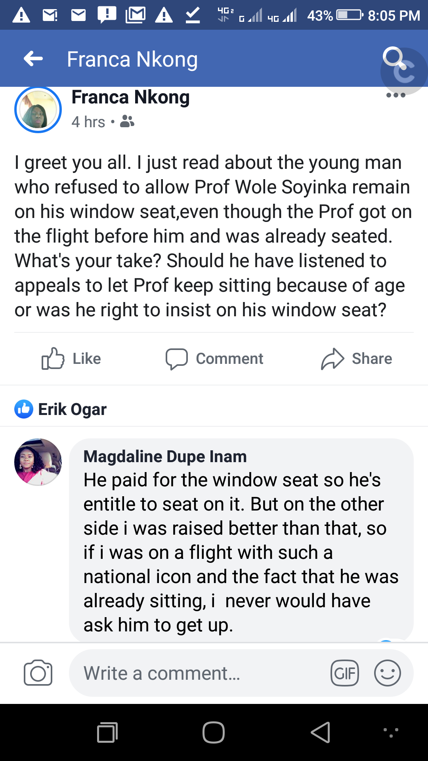Viewport: 428px width, 761px height.
Task: Tap the back arrow in header
Action: point(33,59)
